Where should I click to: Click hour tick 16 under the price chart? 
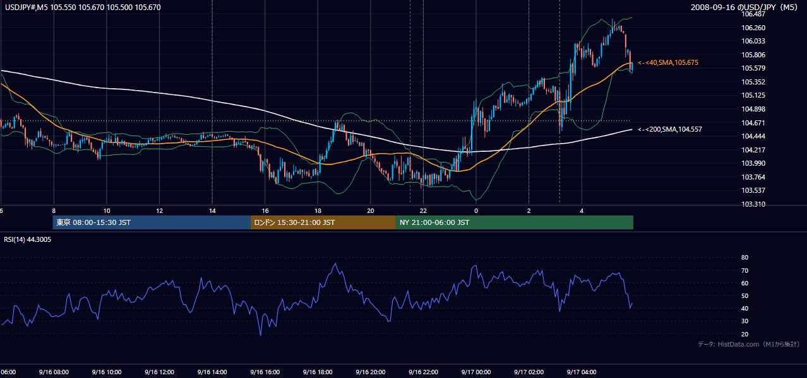(265, 211)
